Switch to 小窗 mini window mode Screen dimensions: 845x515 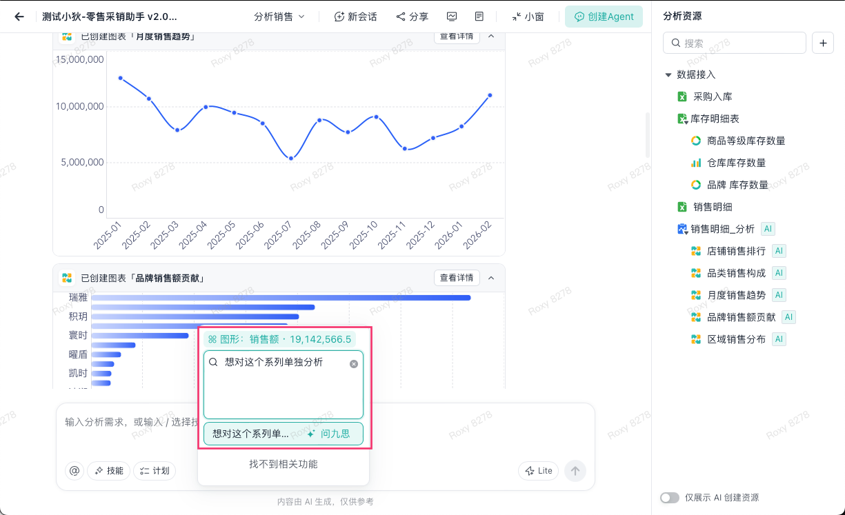pyautogui.click(x=528, y=17)
